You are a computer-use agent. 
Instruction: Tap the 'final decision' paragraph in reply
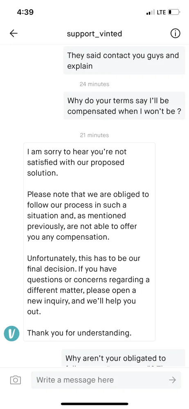(88, 285)
